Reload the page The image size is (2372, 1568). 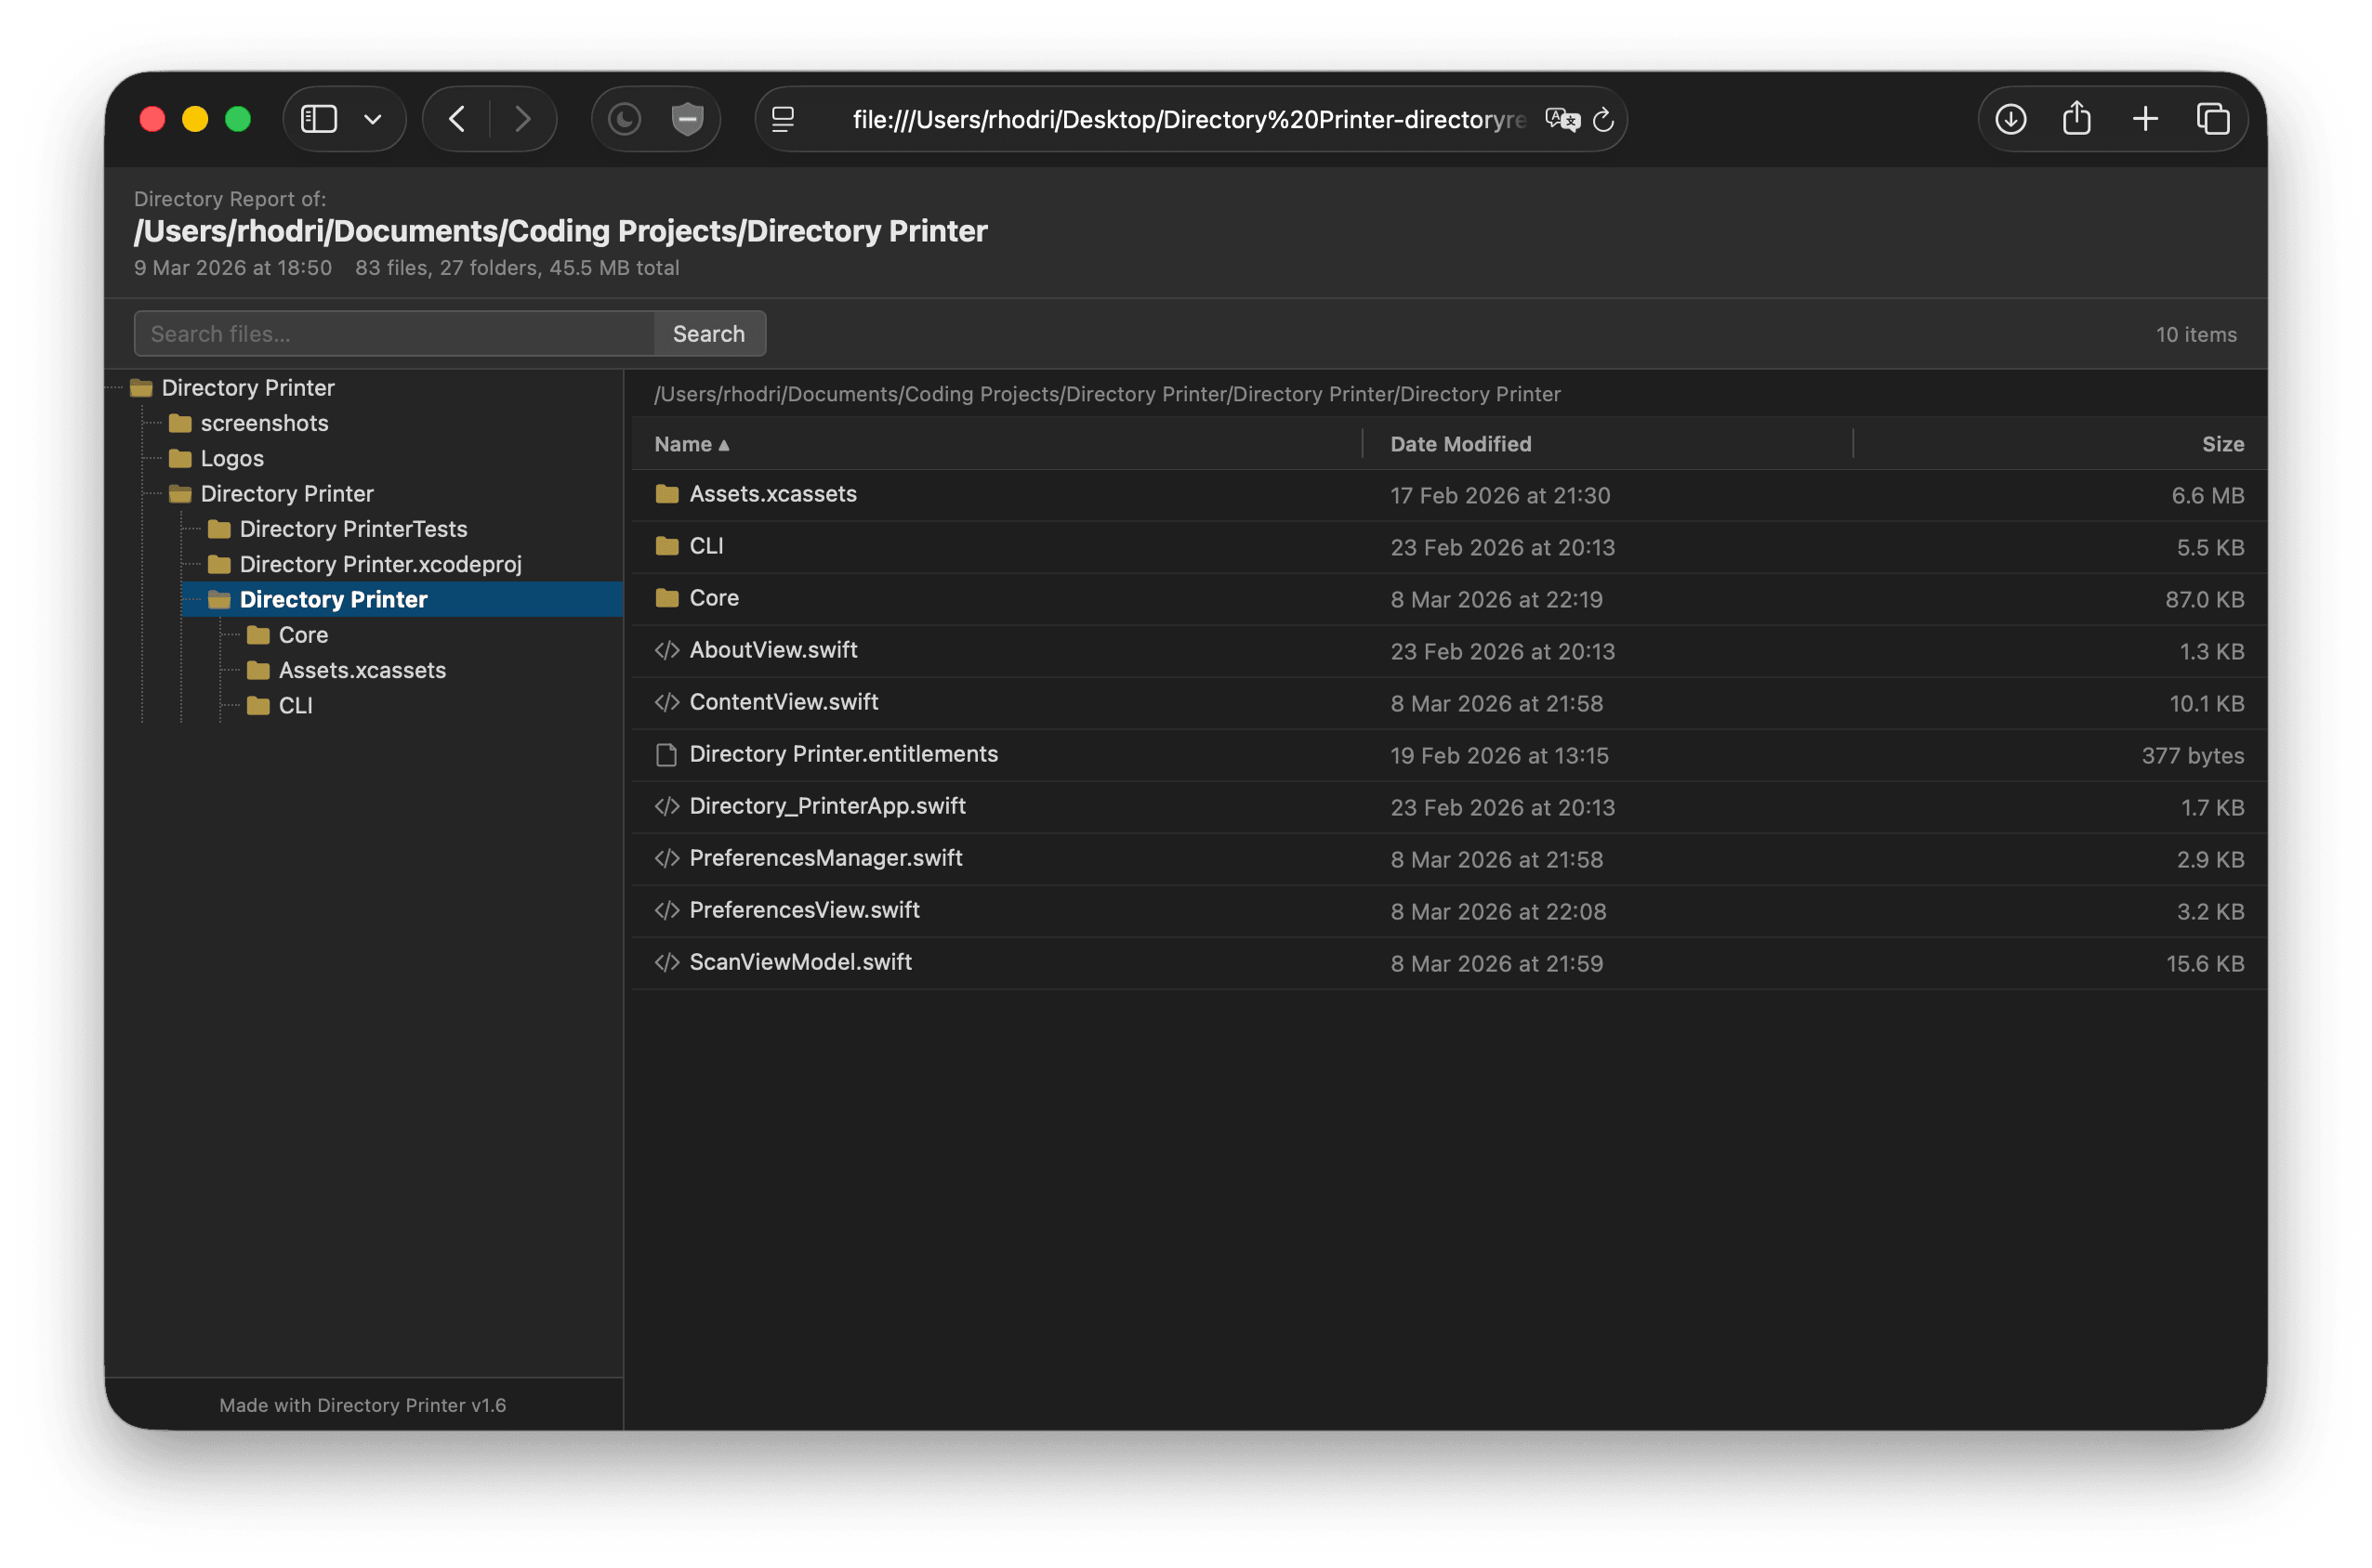click(x=1602, y=119)
